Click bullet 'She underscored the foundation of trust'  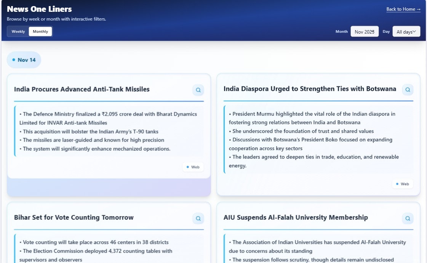tap(301, 131)
